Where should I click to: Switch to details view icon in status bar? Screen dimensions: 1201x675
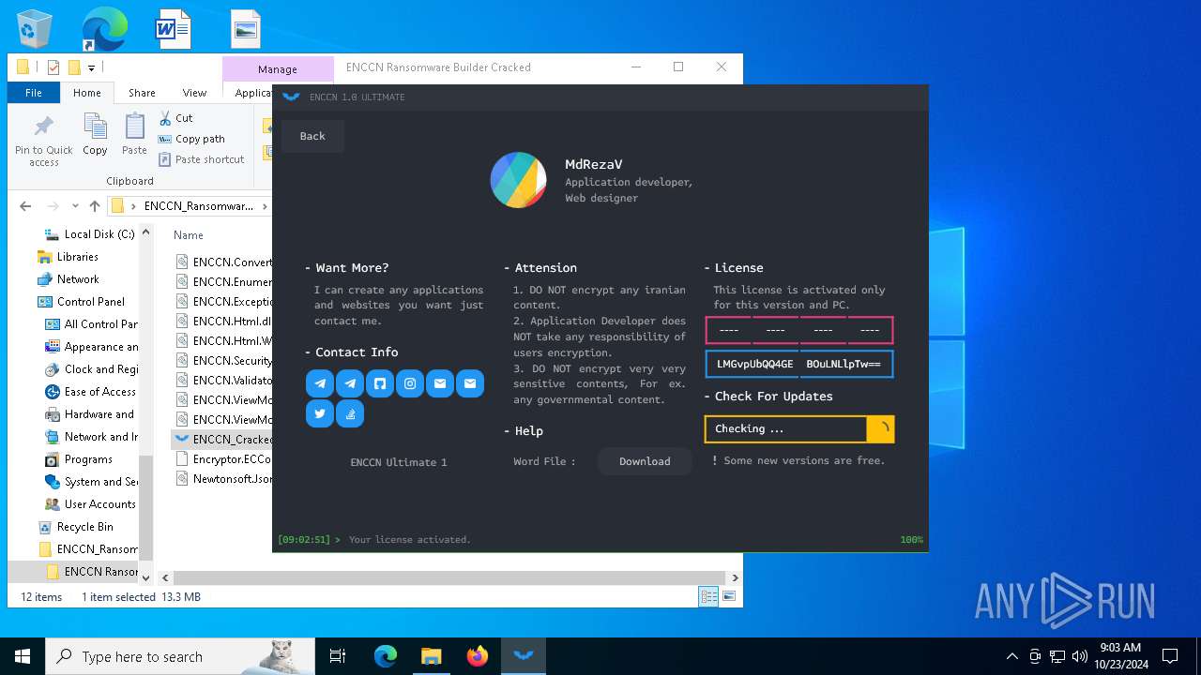coord(708,596)
